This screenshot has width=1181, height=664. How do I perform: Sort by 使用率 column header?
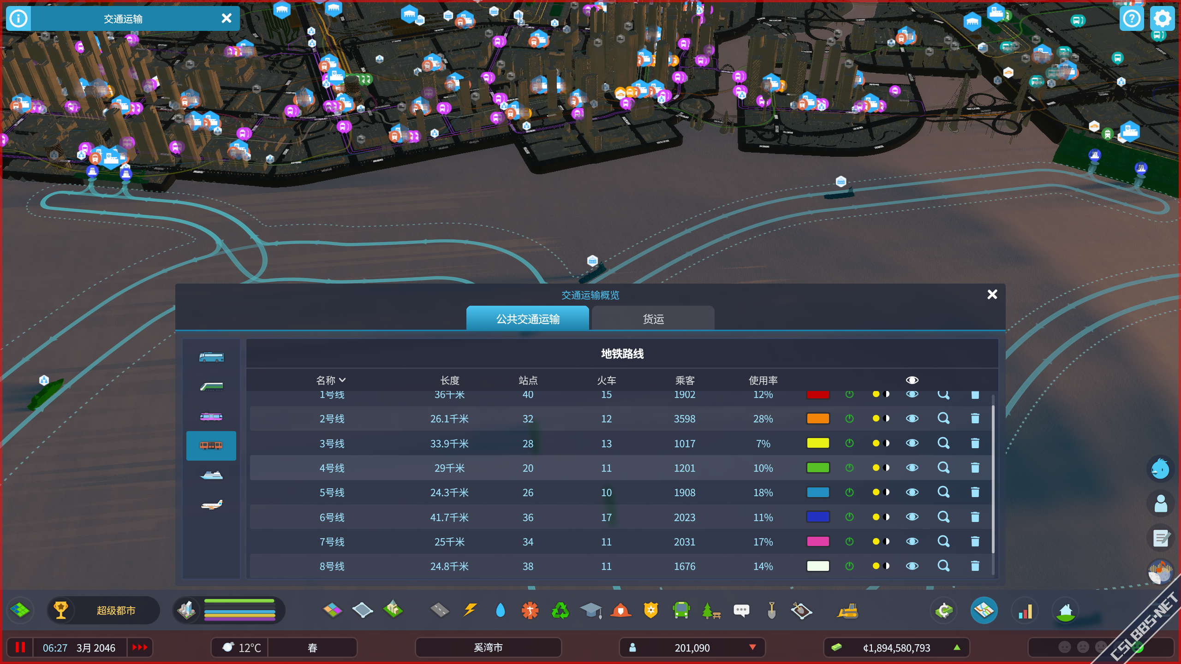point(763,380)
